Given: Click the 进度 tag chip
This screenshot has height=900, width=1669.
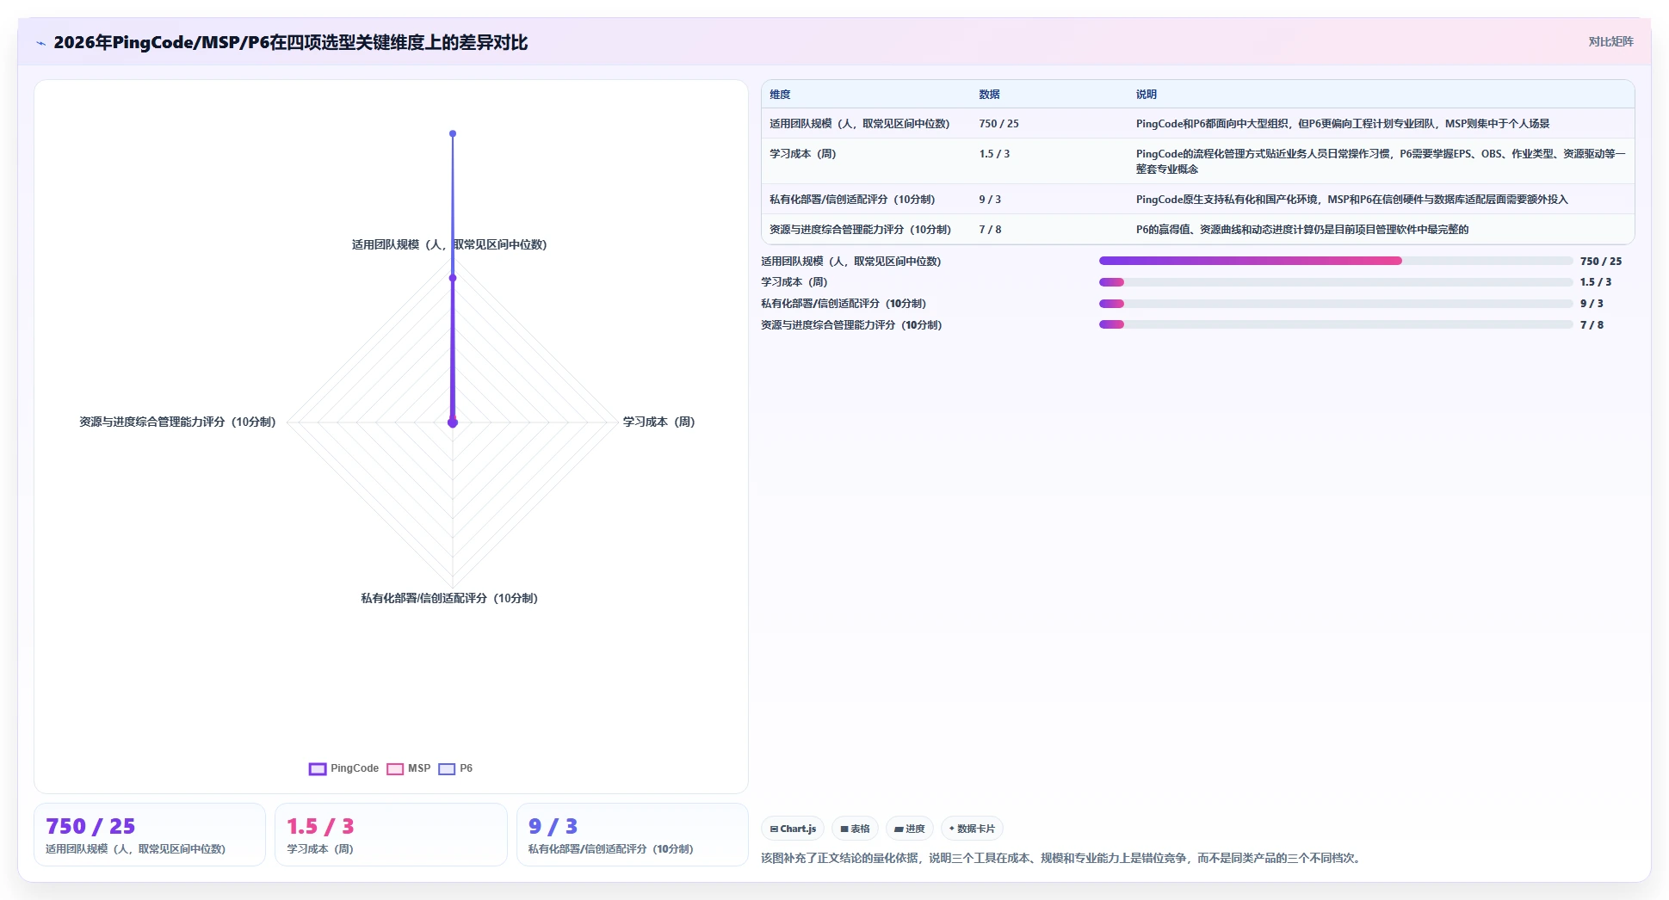Looking at the screenshot, I should click(x=909, y=829).
